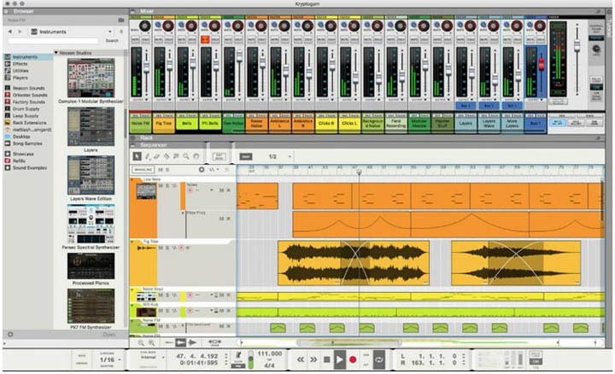Click the Stop button in transport bar
The image size is (615, 374).
326,360
